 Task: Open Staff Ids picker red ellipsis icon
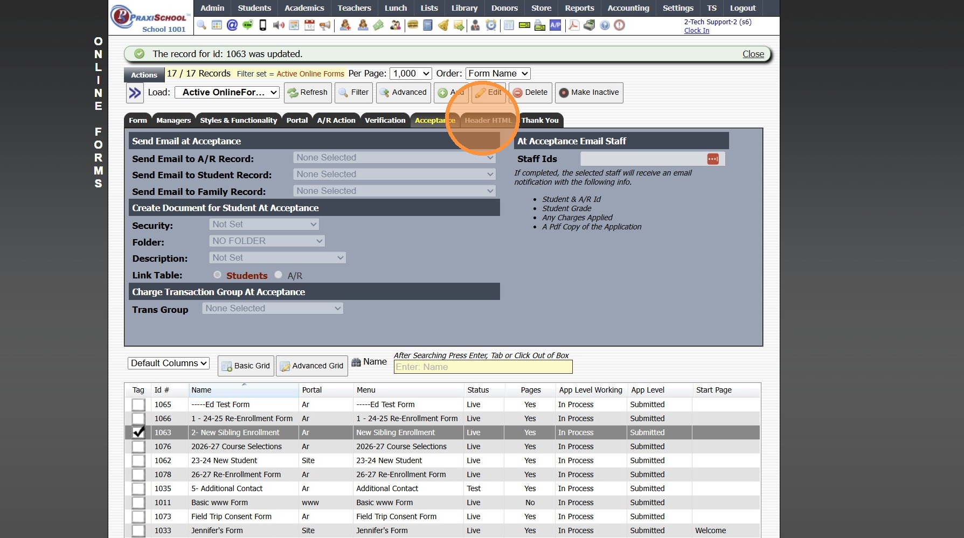click(x=712, y=159)
